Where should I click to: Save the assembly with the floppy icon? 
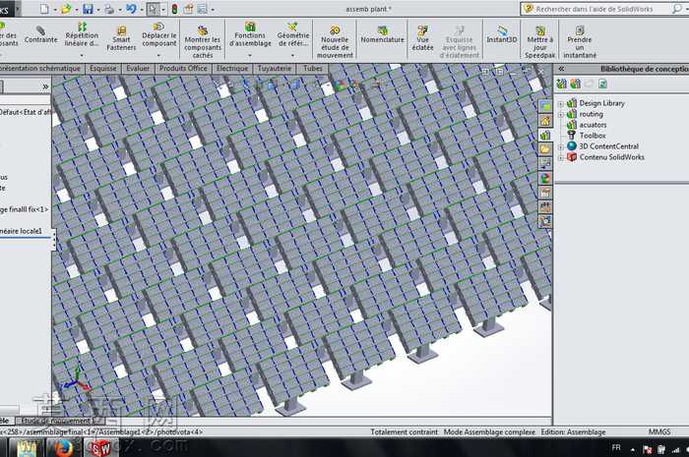coord(89,8)
